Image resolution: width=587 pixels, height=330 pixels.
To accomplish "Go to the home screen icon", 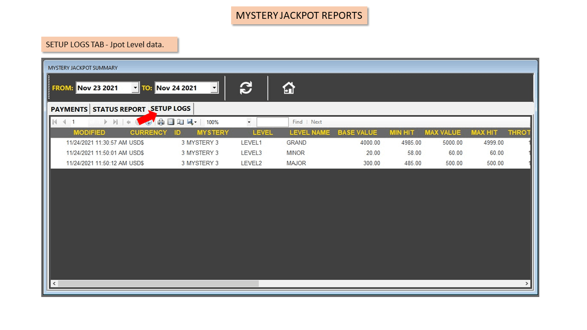I will click(x=288, y=88).
